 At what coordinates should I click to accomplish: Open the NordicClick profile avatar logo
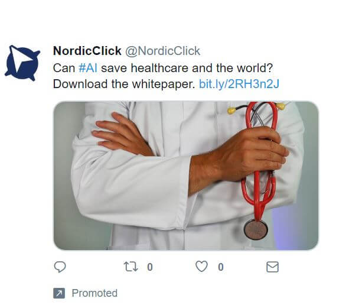(22, 63)
